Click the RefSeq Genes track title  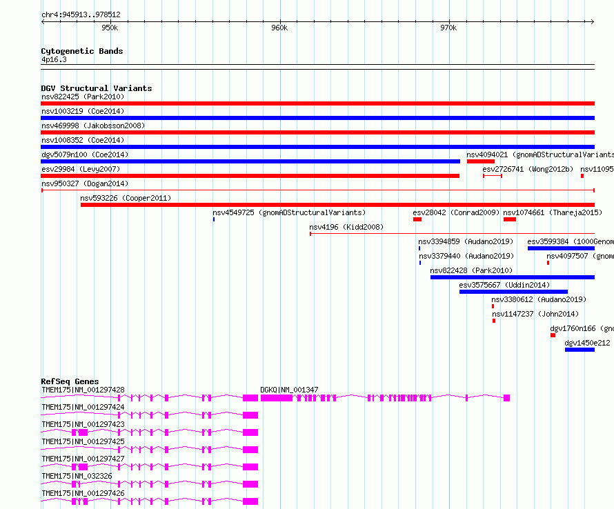[70, 381]
